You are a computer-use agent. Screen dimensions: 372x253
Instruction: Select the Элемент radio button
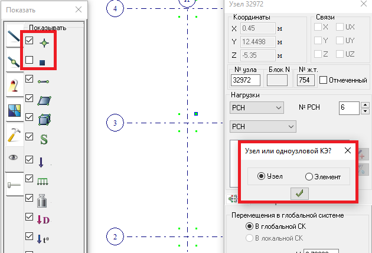[309, 176]
